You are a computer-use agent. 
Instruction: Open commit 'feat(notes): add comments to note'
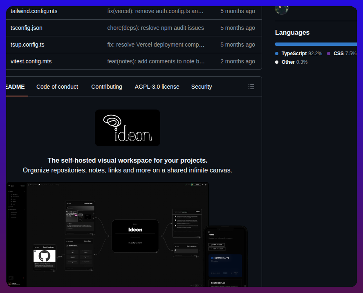click(x=156, y=62)
